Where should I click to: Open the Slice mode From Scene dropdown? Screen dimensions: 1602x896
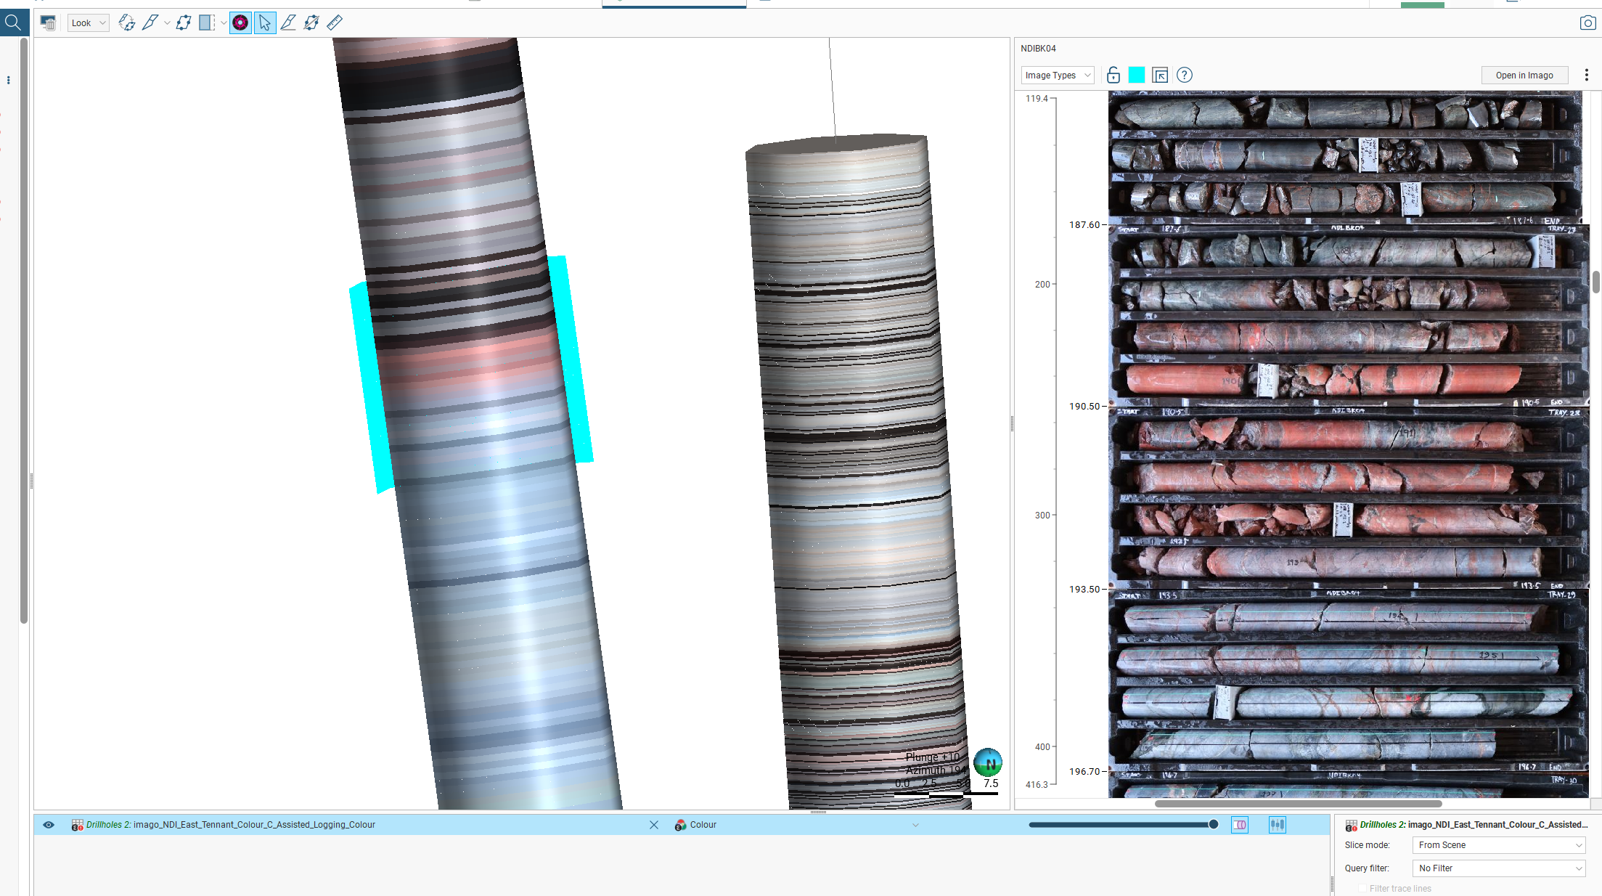click(1500, 845)
